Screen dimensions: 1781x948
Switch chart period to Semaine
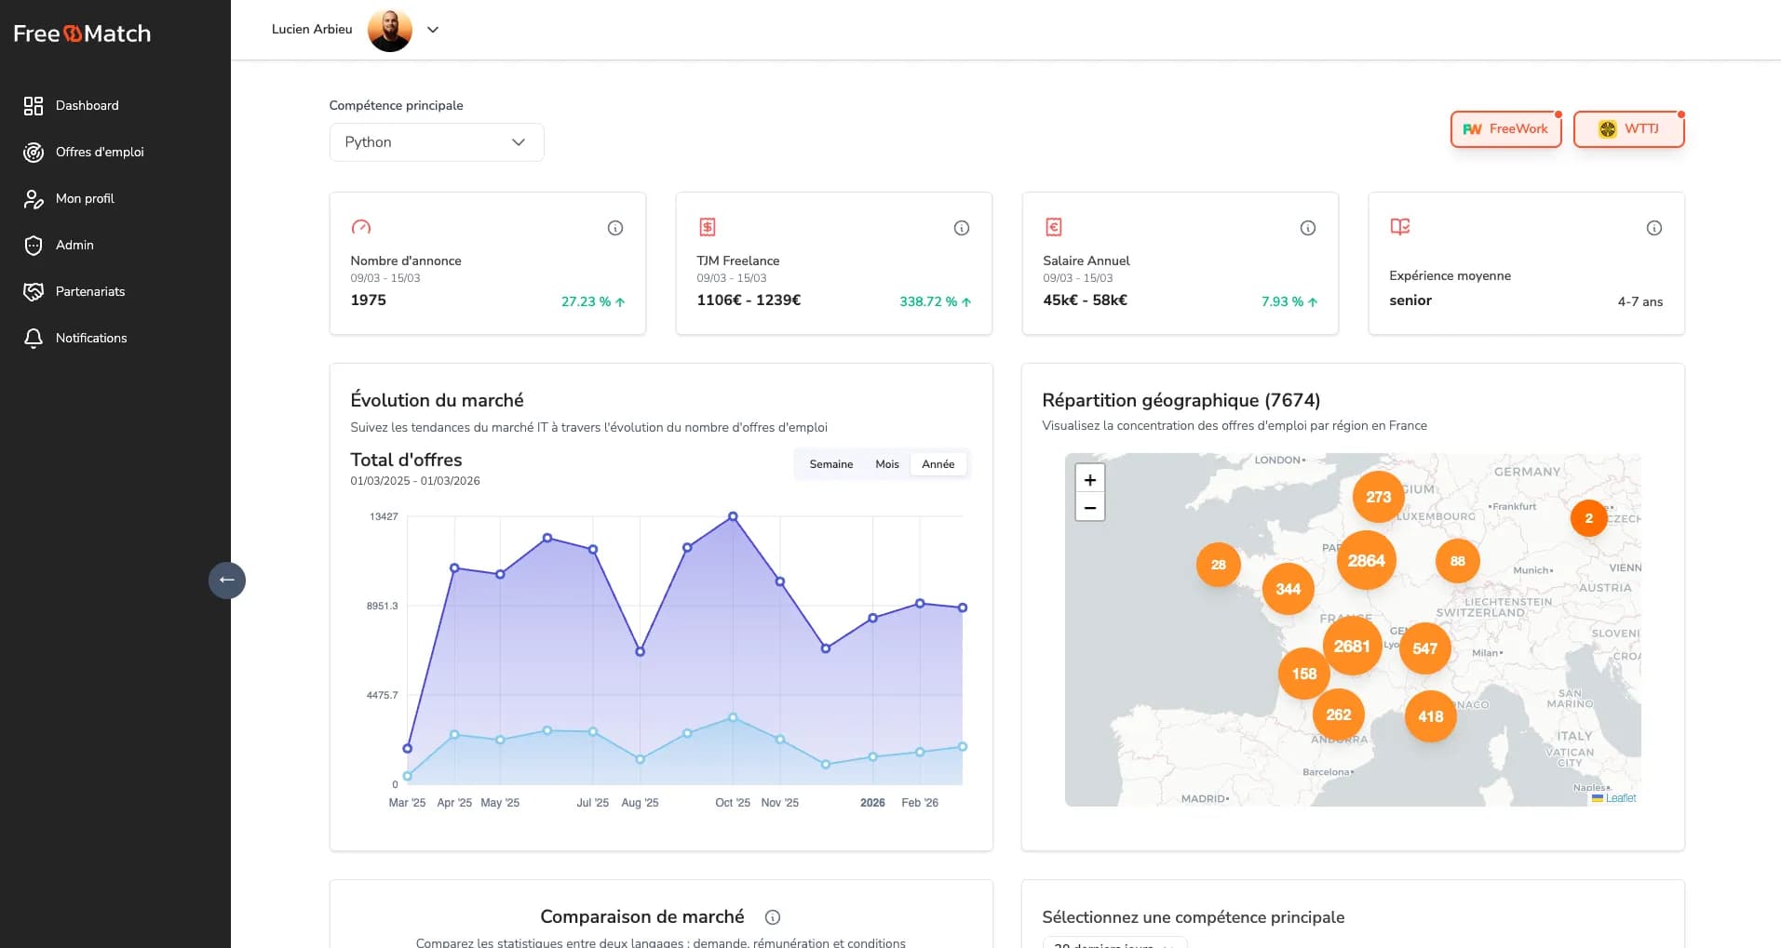point(830,464)
